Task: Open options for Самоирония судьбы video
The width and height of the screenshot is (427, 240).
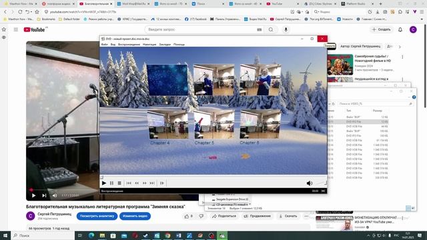Action: 402,57
